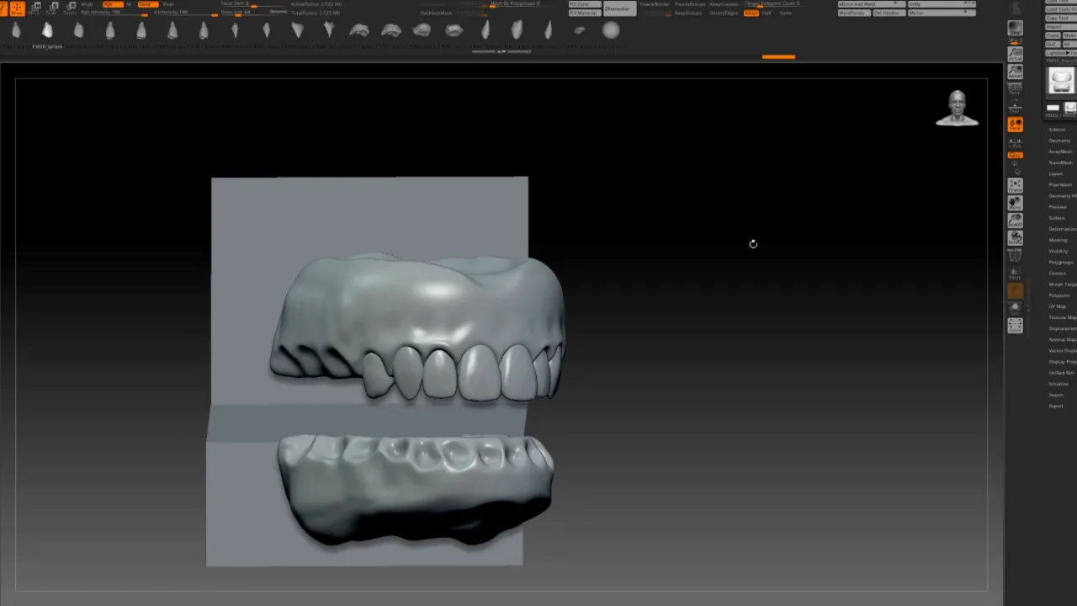This screenshot has height=606, width=1077.
Task: Toggle PolyF polyframe display
Action: [x=1016, y=255]
